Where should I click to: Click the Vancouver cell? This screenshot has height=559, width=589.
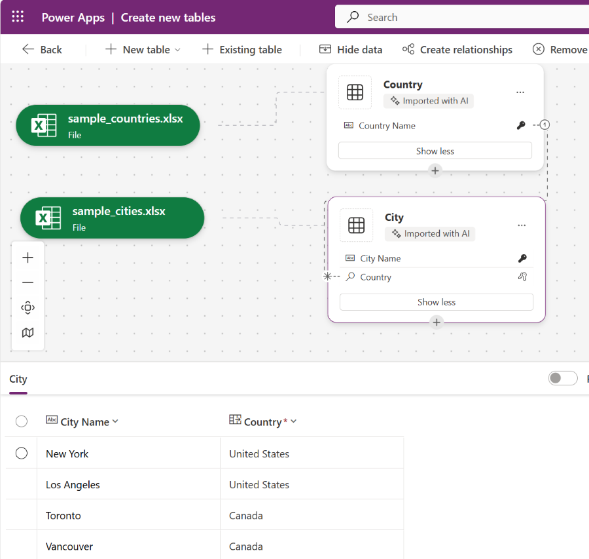click(x=128, y=545)
